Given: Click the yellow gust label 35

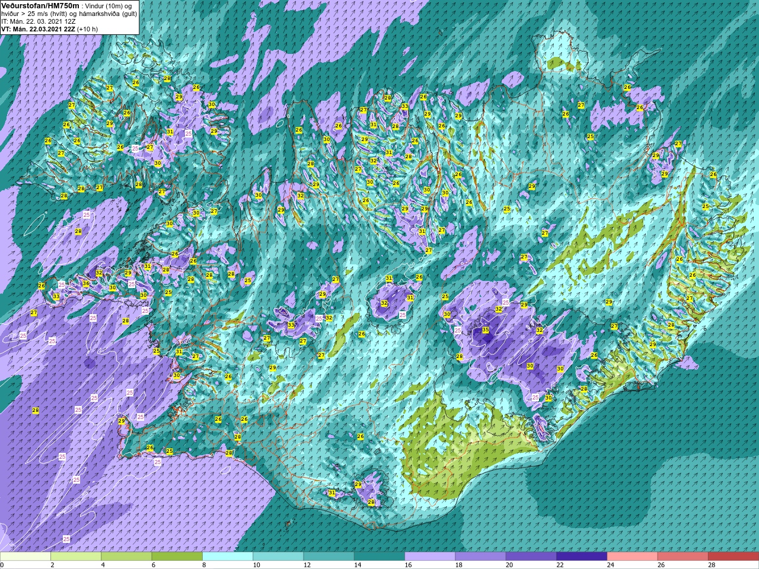Looking at the screenshot, I should pyautogui.click(x=485, y=330).
